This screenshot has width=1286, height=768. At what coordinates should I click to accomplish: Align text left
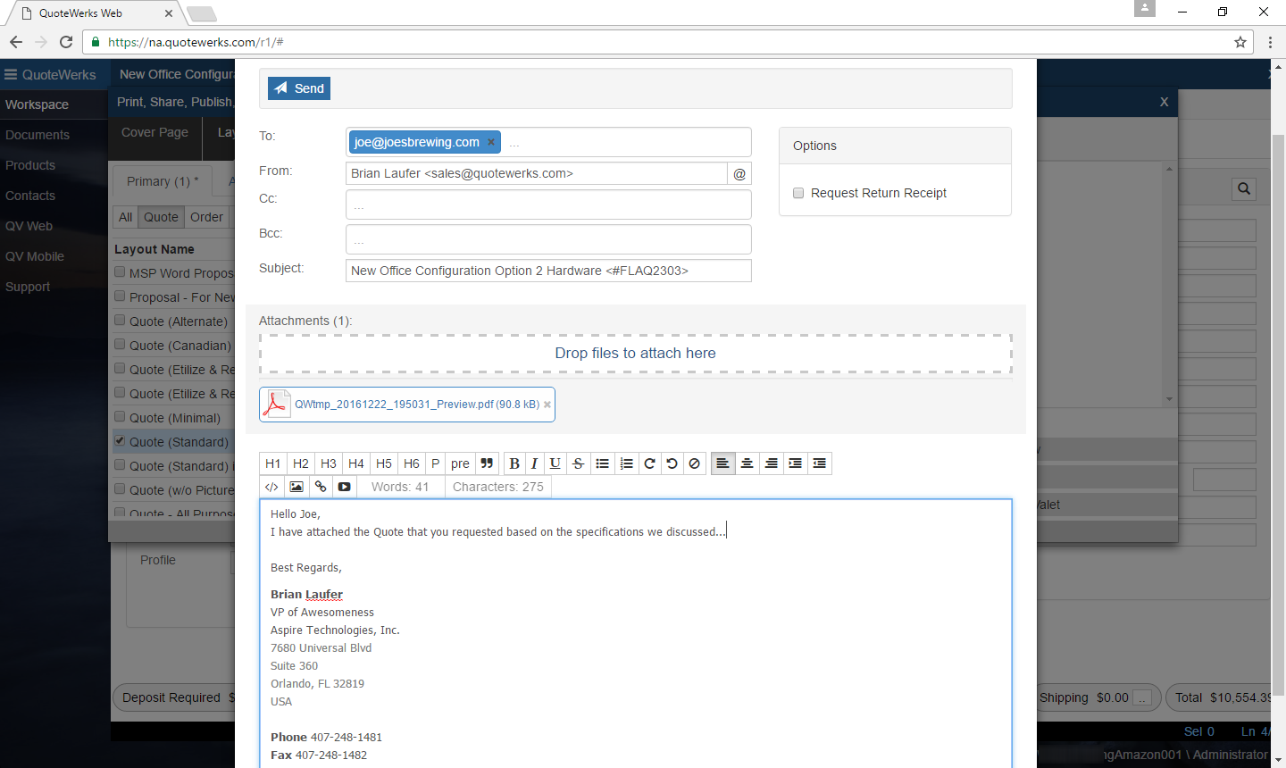click(723, 463)
